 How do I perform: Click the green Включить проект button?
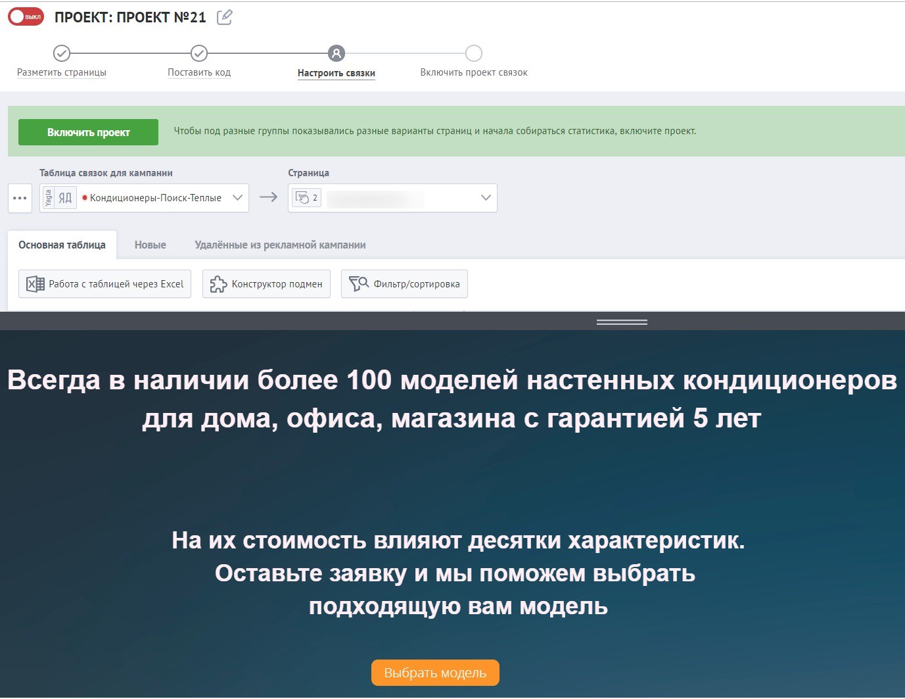(88, 132)
